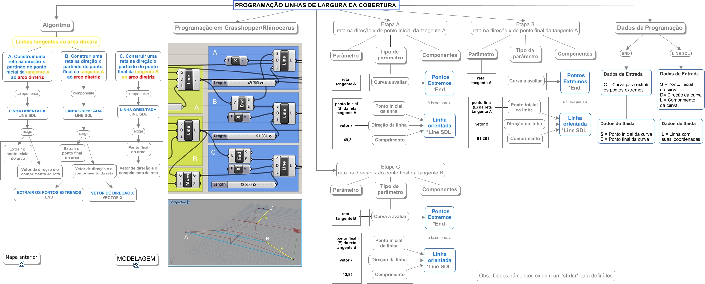Open the linked map icon under Mapa anterior
The height and width of the screenshot is (284, 705).
[x=21, y=264]
